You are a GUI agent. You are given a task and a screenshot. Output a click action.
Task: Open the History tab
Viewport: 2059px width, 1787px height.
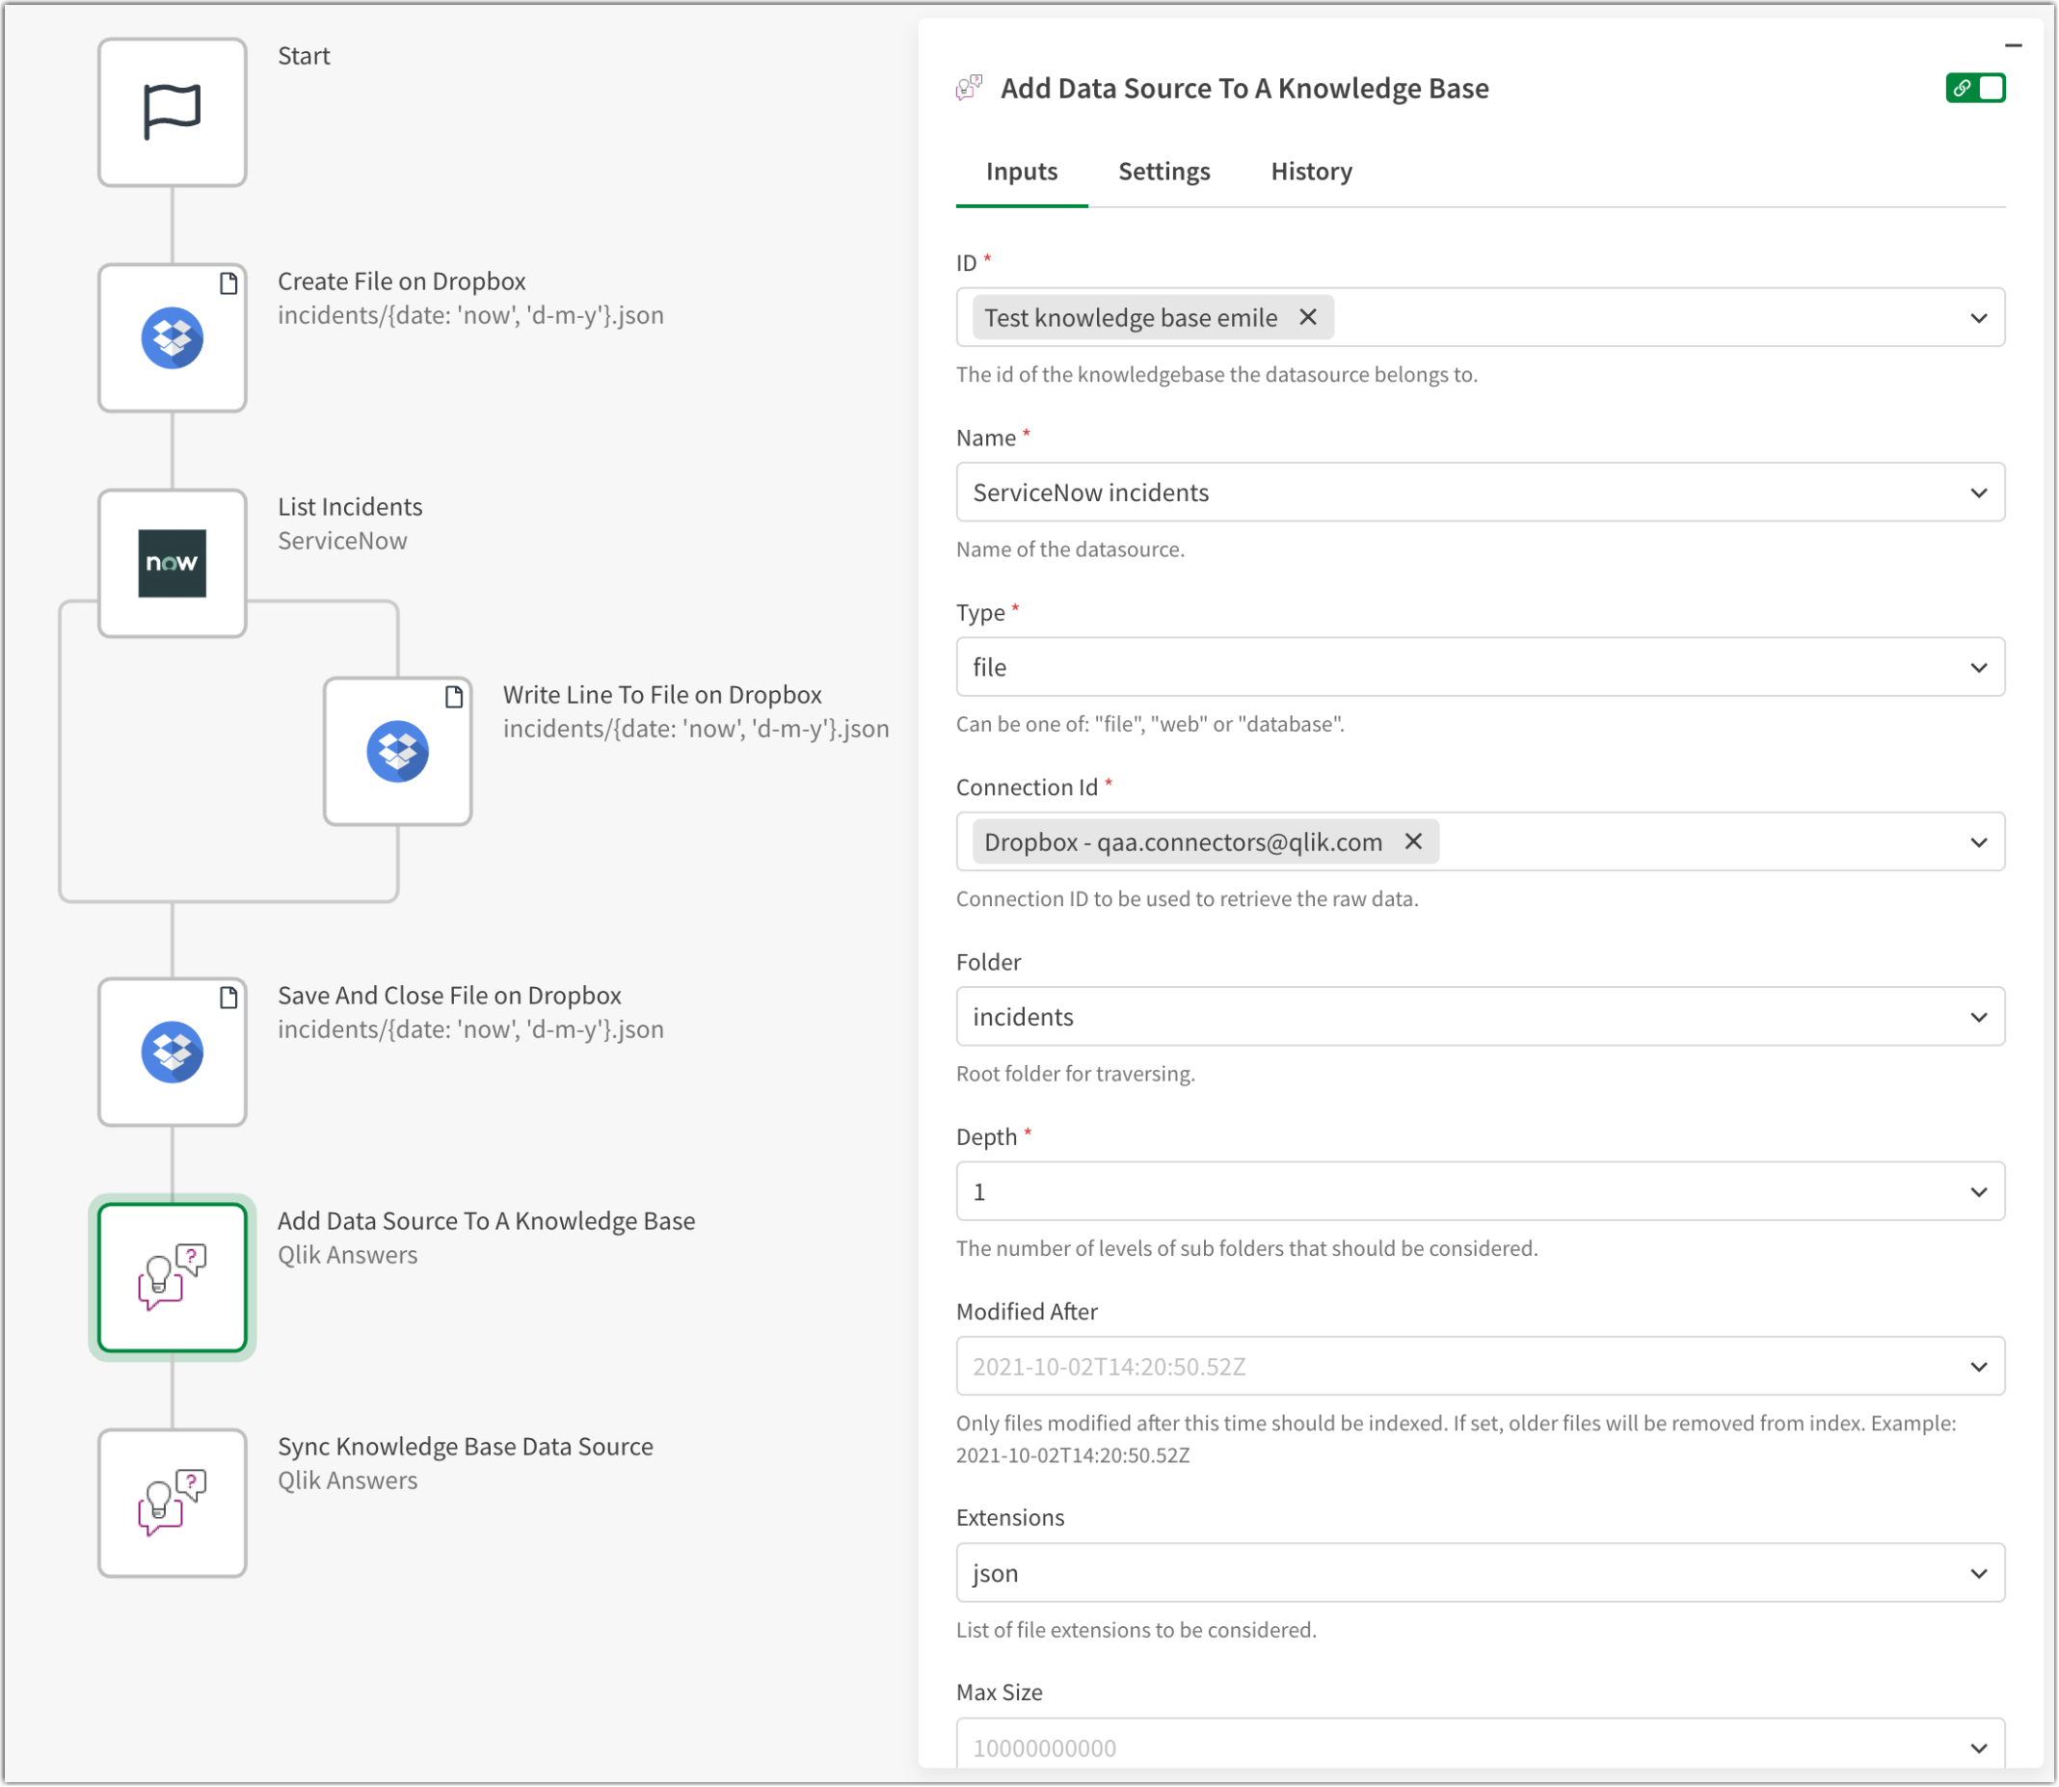tap(1310, 171)
